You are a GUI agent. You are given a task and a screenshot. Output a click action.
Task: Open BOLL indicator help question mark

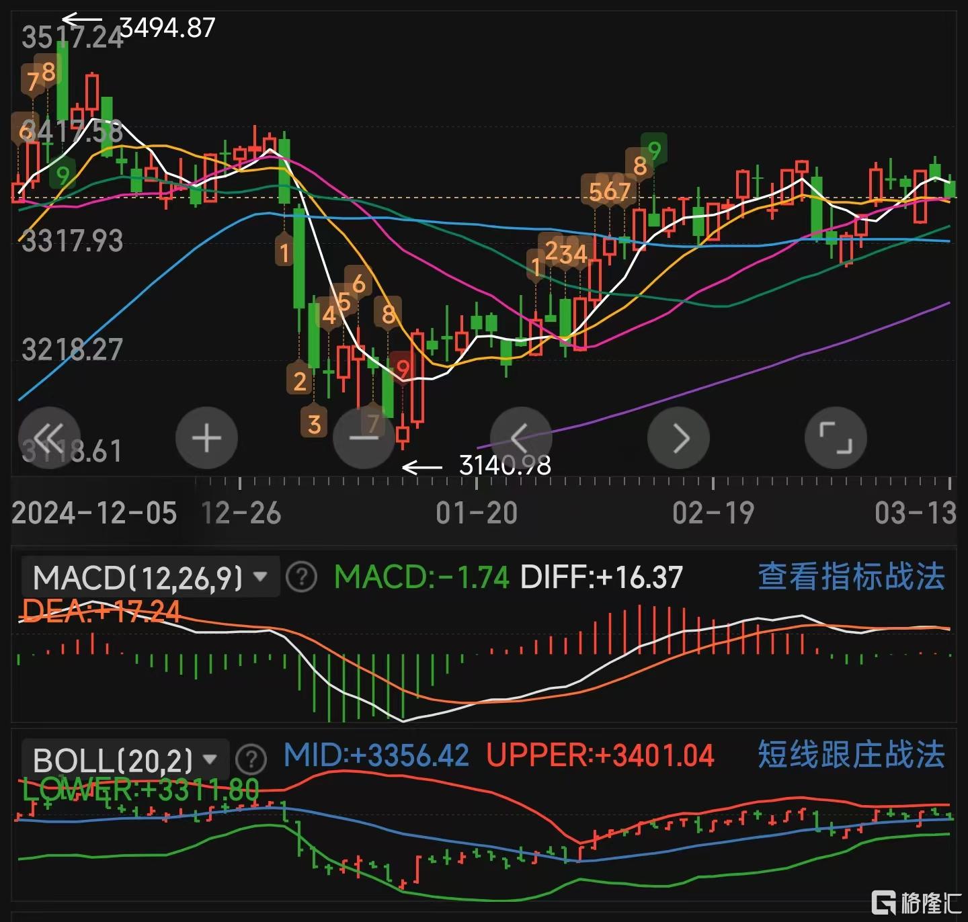click(251, 759)
